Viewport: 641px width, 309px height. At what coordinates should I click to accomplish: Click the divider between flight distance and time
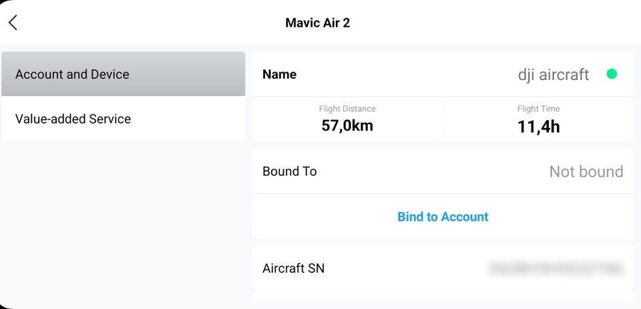pos(443,119)
